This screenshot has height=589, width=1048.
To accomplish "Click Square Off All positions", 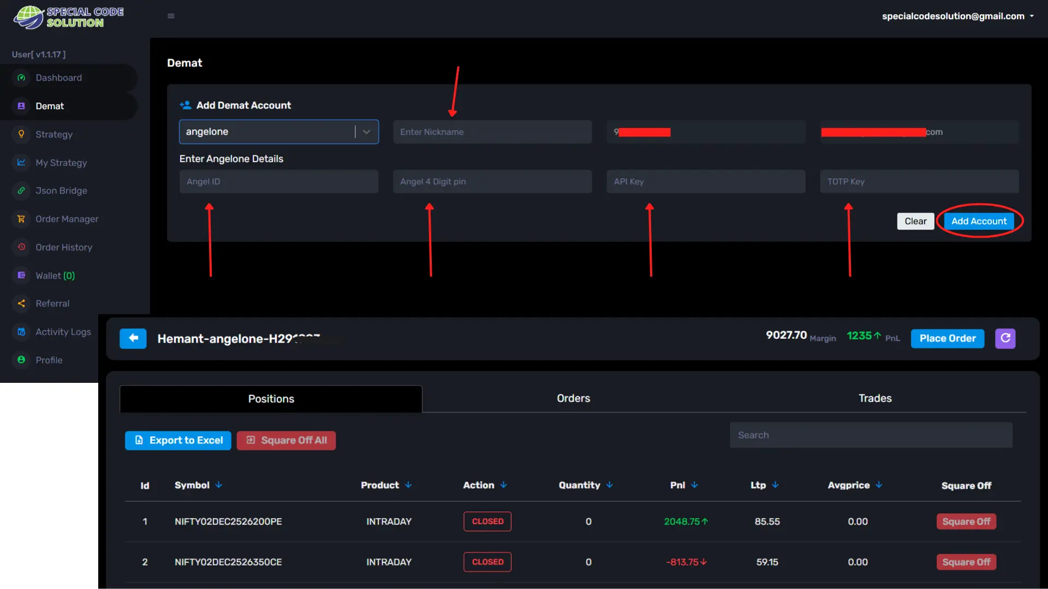I will pos(286,440).
